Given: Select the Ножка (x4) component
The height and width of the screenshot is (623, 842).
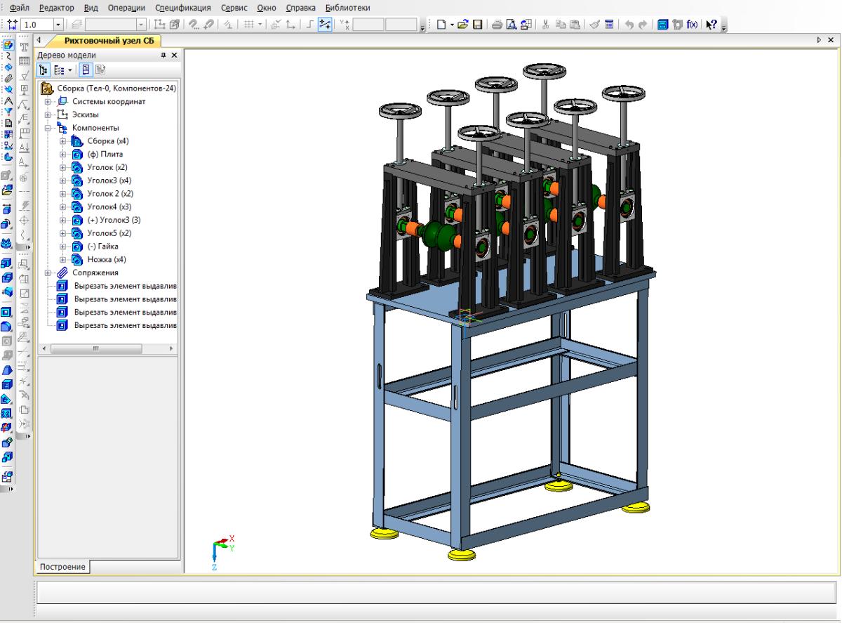Looking at the screenshot, I should pos(106,259).
